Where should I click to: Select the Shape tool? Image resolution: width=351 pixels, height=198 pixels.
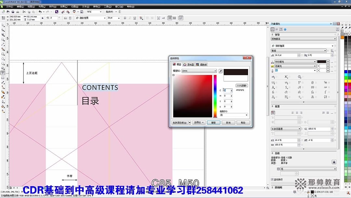click(3, 30)
